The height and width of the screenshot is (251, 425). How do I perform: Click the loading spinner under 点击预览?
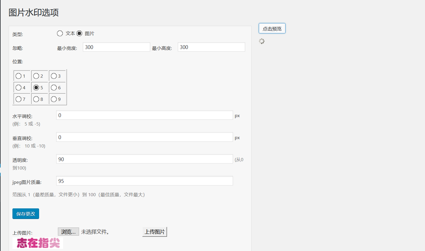[262, 41]
